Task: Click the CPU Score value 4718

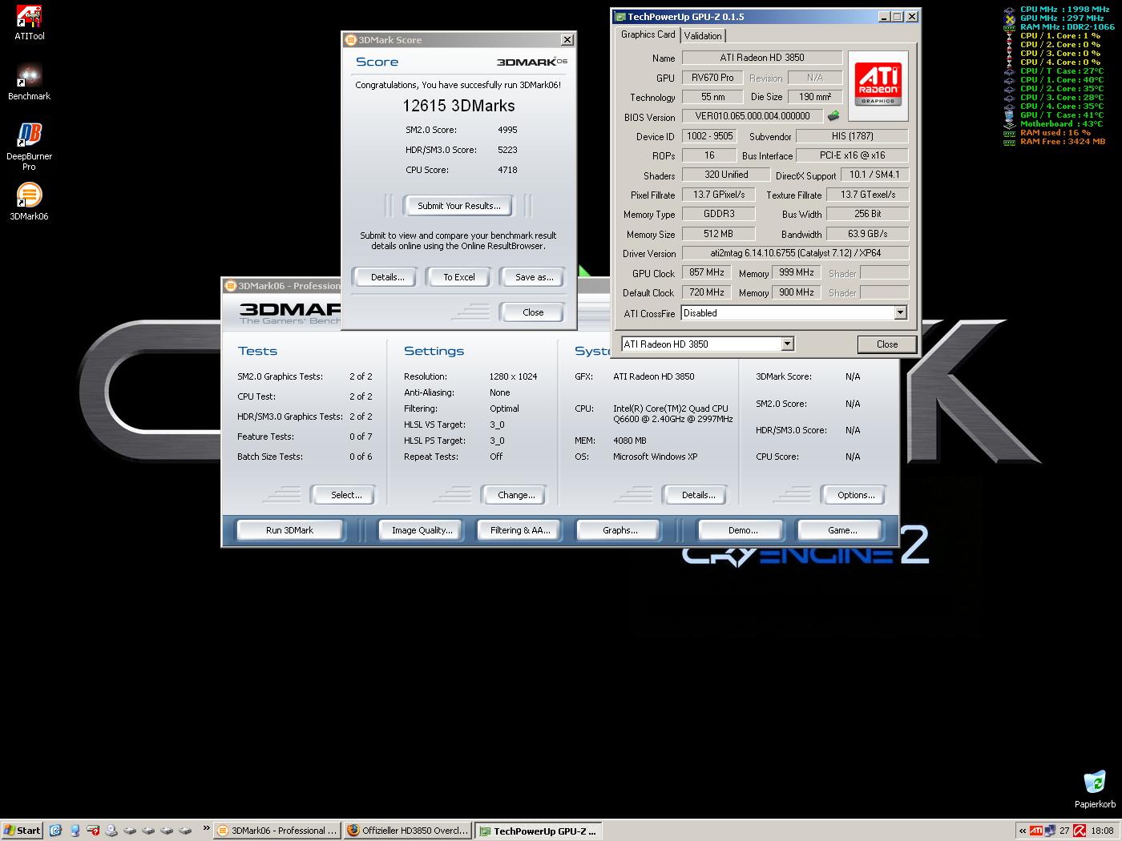Action: (x=507, y=170)
